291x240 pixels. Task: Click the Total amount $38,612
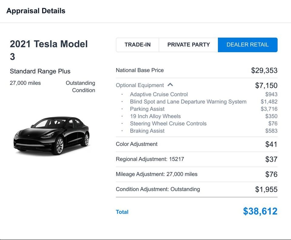pyautogui.click(x=260, y=211)
